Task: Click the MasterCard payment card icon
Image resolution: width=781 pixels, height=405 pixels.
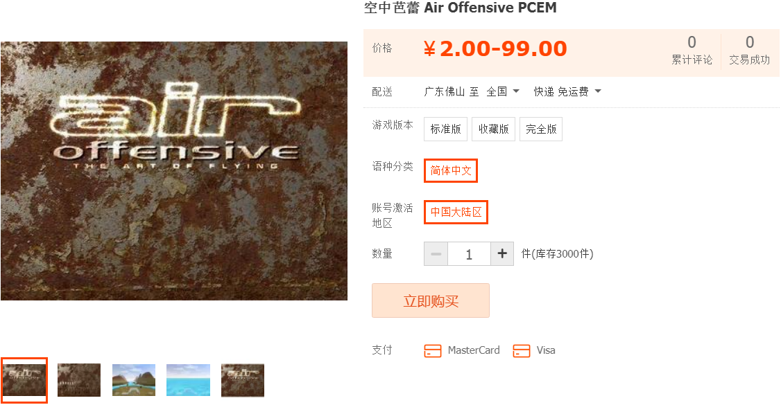Action: pyautogui.click(x=432, y=351)
